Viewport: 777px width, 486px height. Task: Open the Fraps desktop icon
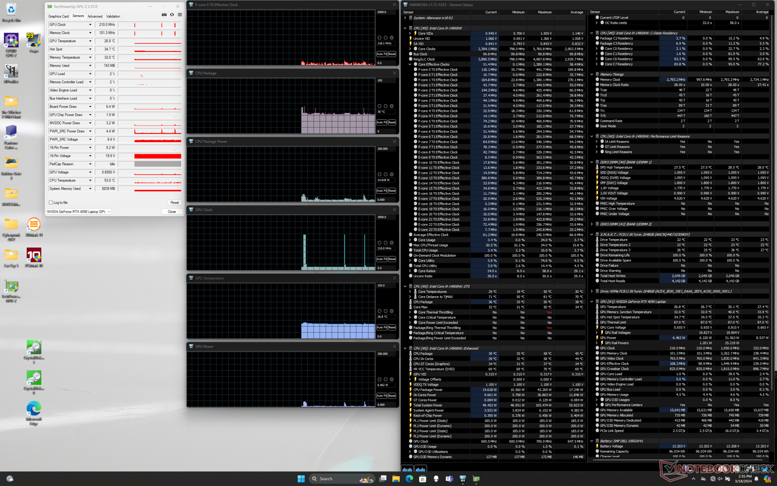[x=34, y=43]
